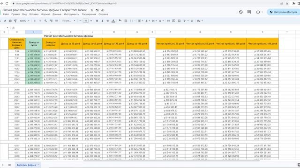Open the text color picker
Viewport: 300px width, 168px height.
tap(113, 21)
